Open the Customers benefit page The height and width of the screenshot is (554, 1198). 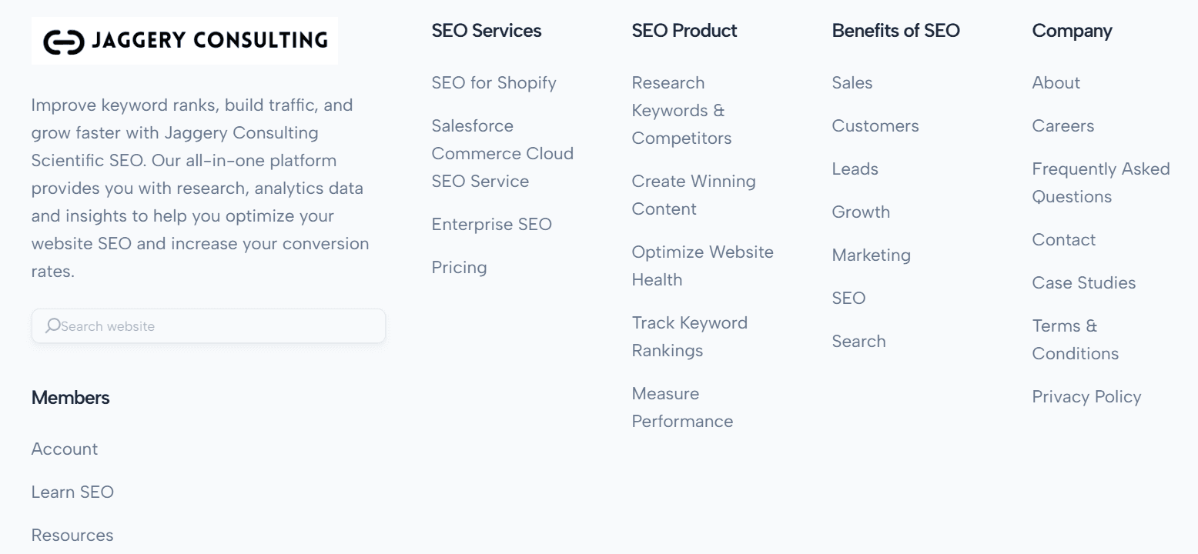[x=875, y=125]
